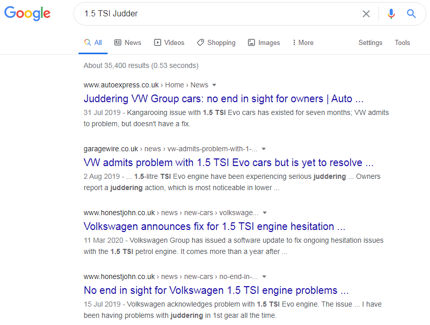This screenshot has width=430, height=325.
Task: Click the blue search magnifier button
Action: 411,13
